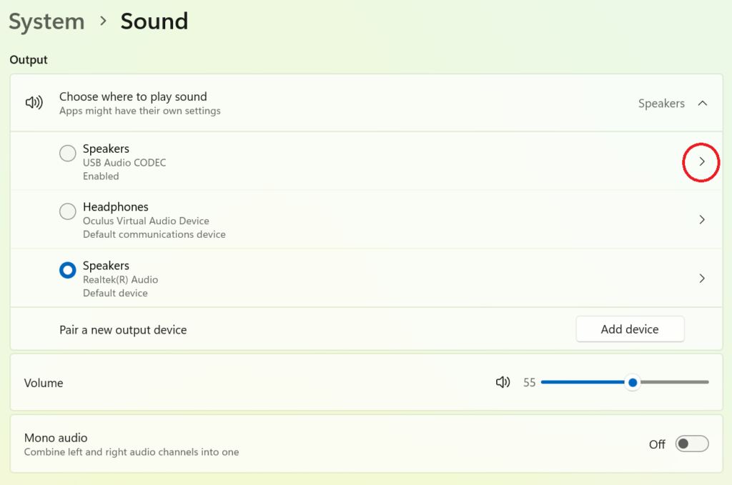Mute using the volume speaker icon
The height and width of the screenshot is (485, 732).
click(503, 382)
